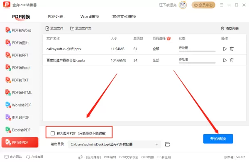Click the blue 开始转换 button

[218, 139]
